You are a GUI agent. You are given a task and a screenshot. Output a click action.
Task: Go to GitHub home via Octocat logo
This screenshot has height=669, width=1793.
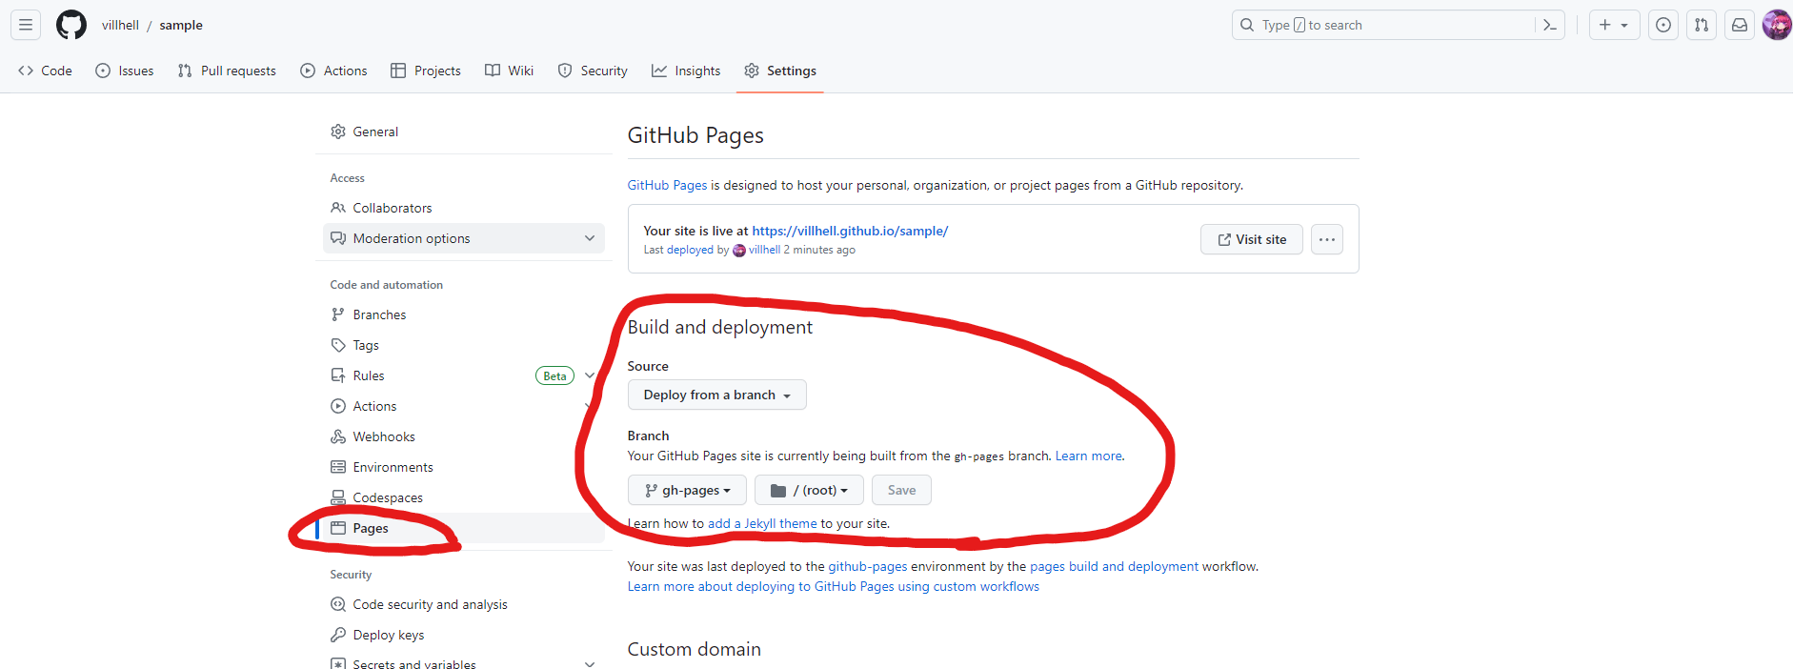(71, 25)
